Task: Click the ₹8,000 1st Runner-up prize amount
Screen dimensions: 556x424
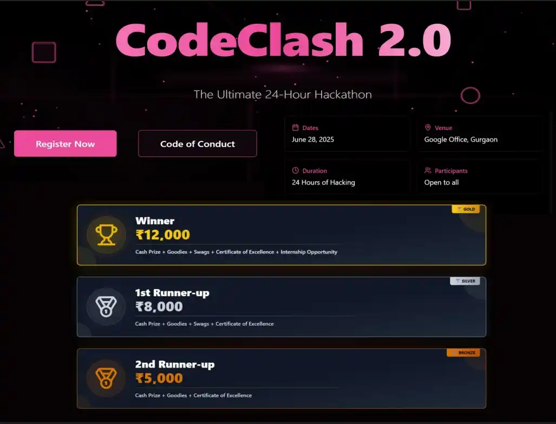Action: 159,306
